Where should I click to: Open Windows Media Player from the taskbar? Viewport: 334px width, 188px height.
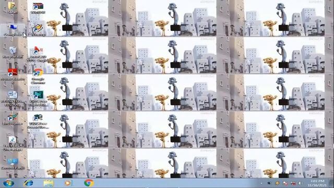click(x=68, y=183)
